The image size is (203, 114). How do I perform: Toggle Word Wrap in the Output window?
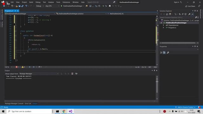pyautogui.click(x=76, y=74)
